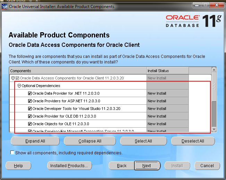This screenshot has width=226, height=180.
Task: Uncheck Oracle Provider for OLE DB 11.2.0.3.0
Action: (30, 116)
